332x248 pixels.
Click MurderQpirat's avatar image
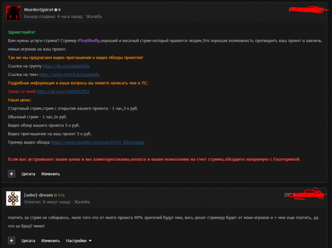click(x=13, y=13)
